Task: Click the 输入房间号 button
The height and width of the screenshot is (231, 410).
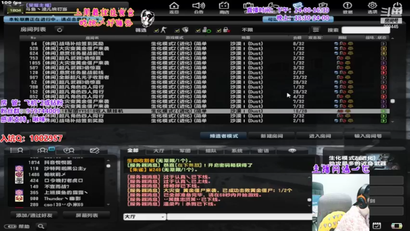Action: coord(368,136)
